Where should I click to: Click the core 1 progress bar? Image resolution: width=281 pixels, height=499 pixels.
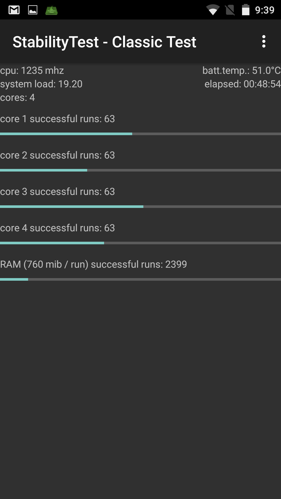(x=140, y=134)
